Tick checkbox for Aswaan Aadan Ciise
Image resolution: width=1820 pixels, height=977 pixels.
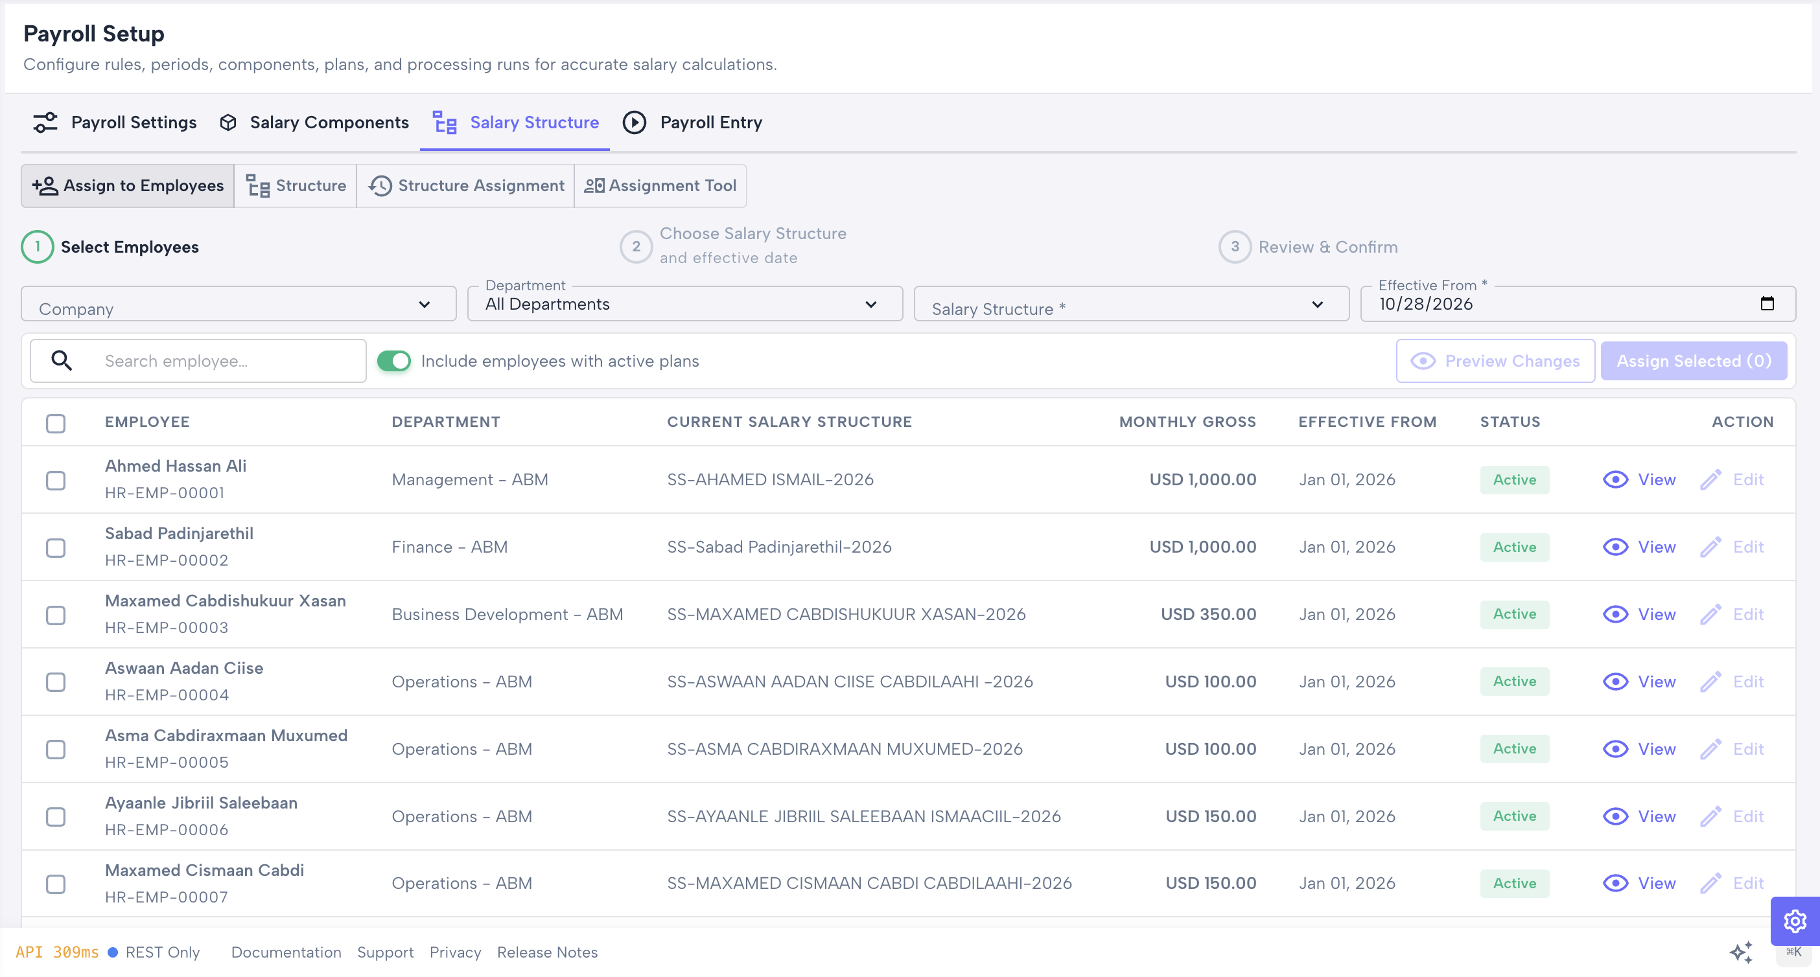56,682
